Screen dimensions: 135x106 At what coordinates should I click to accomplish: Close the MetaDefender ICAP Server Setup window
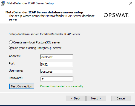[x=131, y=3]
